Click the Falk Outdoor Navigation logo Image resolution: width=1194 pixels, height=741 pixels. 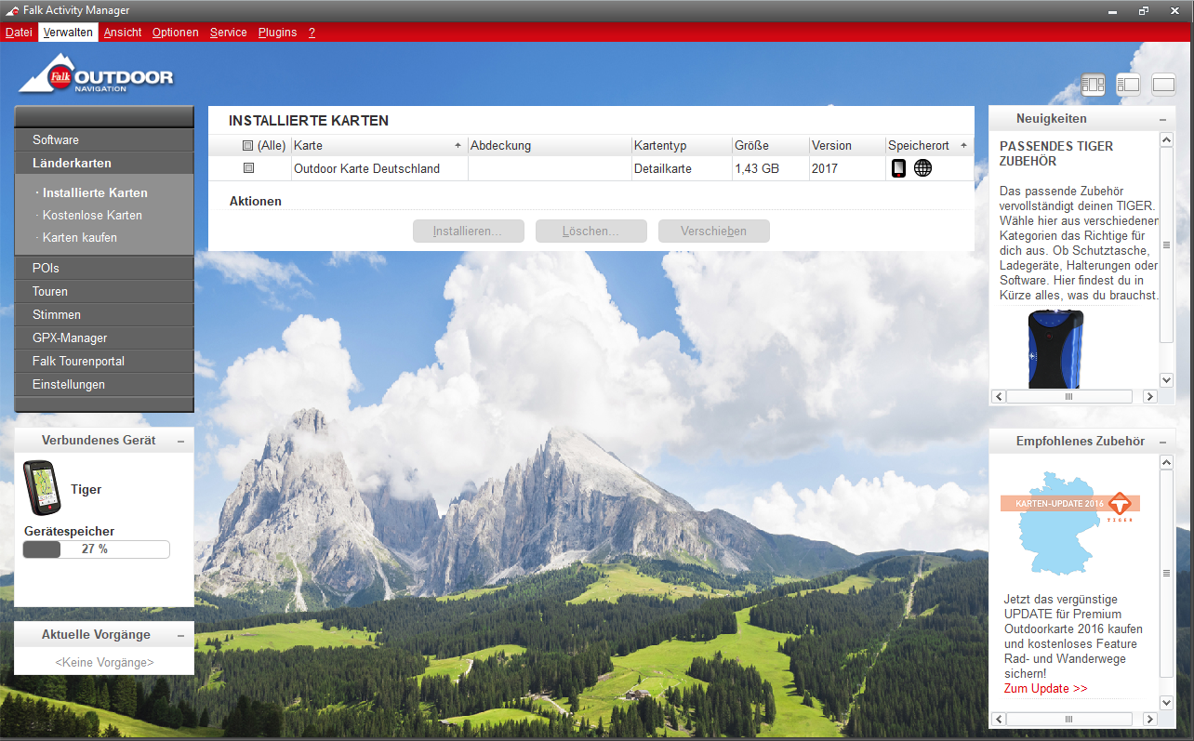tap(96, 74)
